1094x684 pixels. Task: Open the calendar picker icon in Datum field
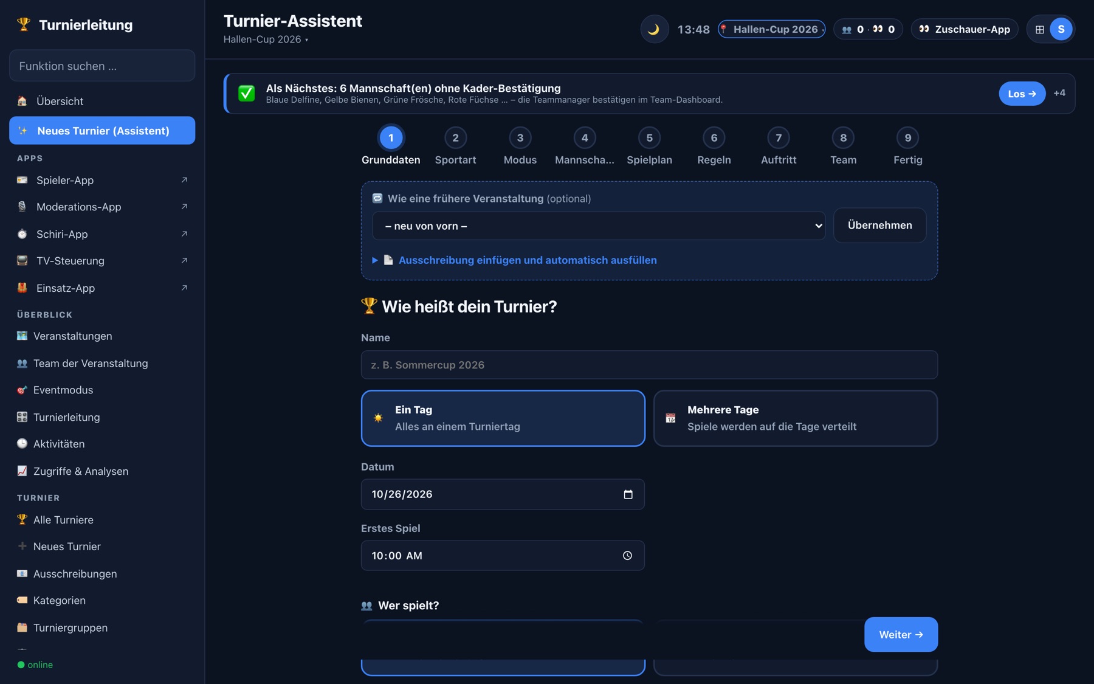pos(628,494)
